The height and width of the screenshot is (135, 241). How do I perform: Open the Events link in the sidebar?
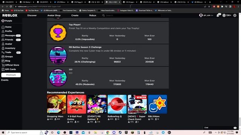[x=5, y=80]
